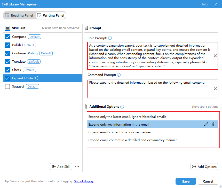
Task: Switch to the Writing Panel tab
Action: pos(51,16)
